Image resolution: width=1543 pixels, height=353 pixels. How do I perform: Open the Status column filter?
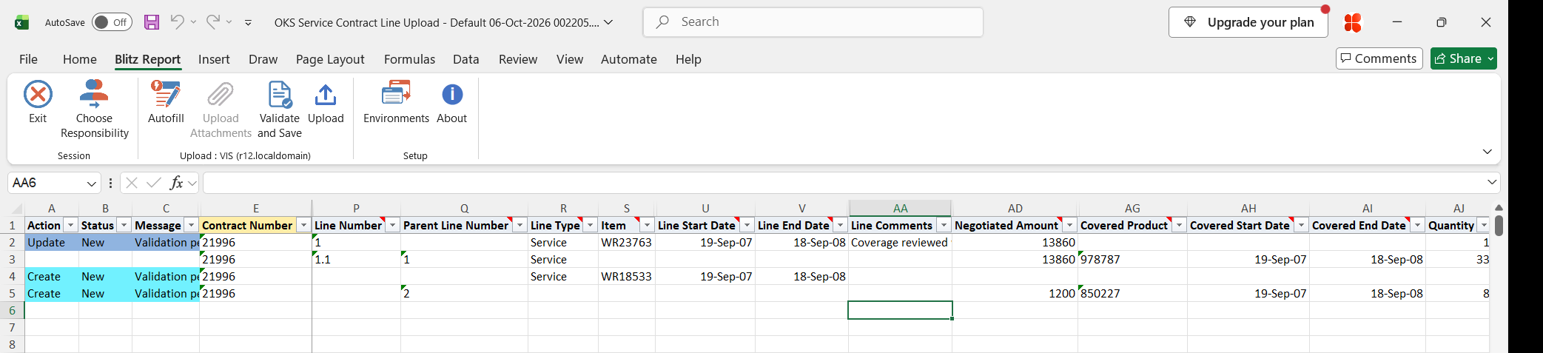pos(124,225)
